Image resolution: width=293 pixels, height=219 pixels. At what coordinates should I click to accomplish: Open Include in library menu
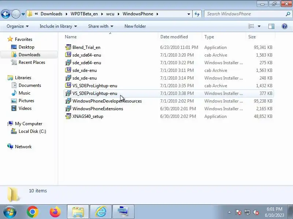58,26
